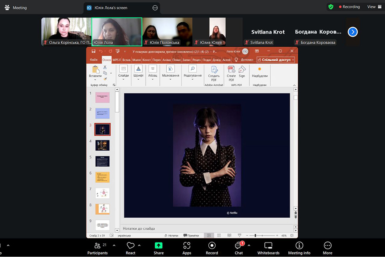Open the More options menu
The image size is (385, 257).
tap(327, 248)
